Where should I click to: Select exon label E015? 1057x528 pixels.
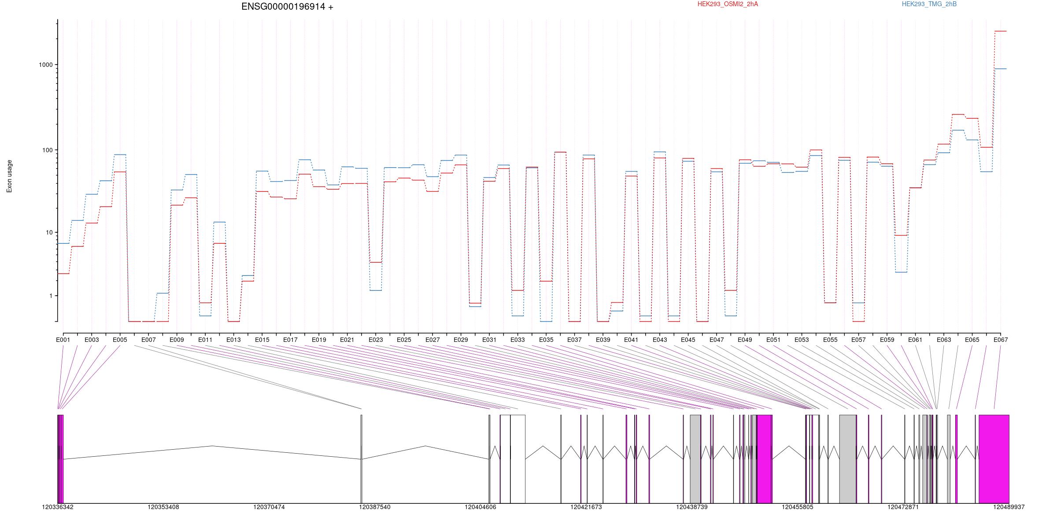pyautogui.click(x=262, y=340)
